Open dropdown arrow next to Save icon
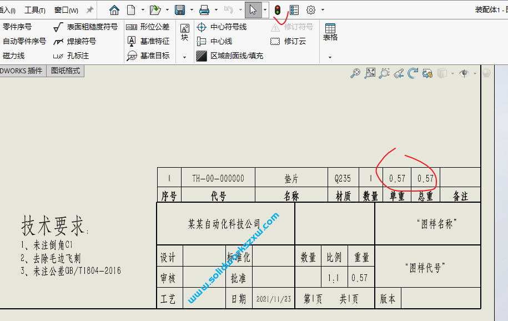Image resolution: width=508 pixels, height=321 pixels. pyautogui.click(x=191, y=10)
